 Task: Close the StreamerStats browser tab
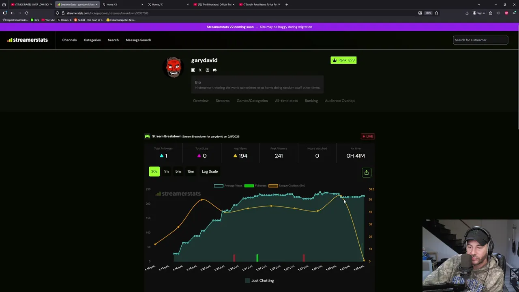pos(97,4)
